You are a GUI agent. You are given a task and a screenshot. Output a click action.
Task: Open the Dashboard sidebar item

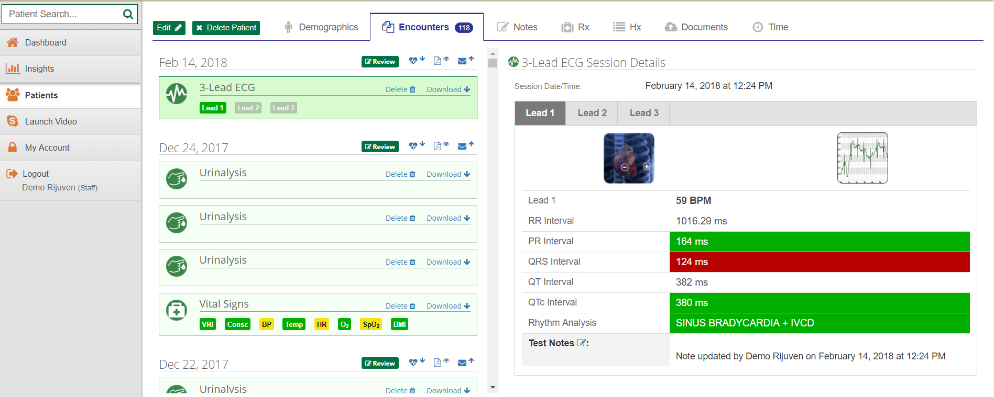click(70, 43)
